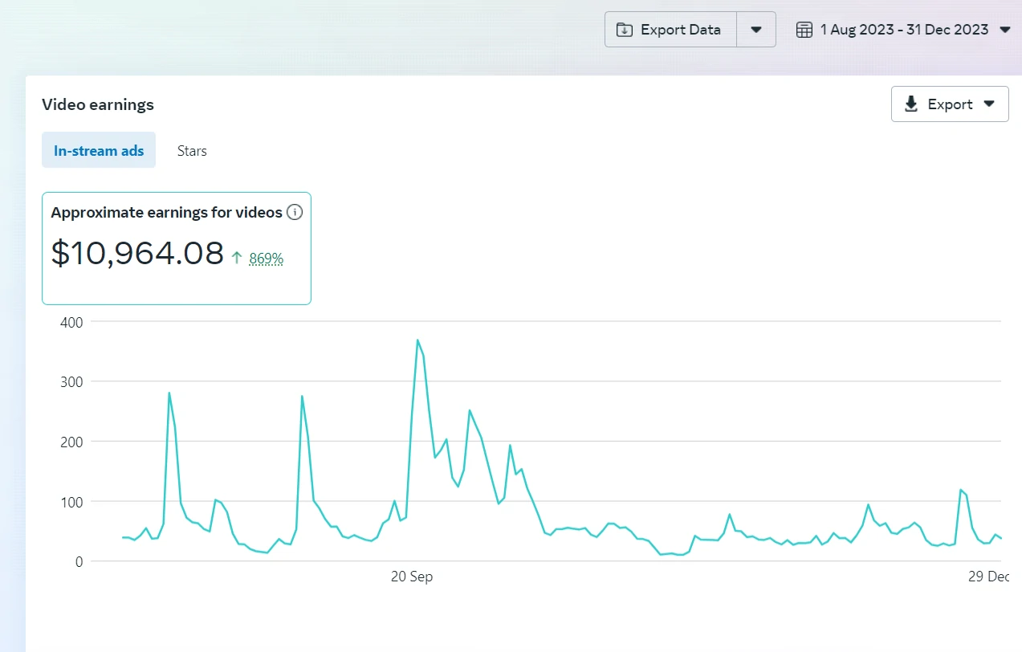This screenshot has height=652, width=1022.
Task: Click the $10,964.08 earnings total
Action: (x=137, y=253)
